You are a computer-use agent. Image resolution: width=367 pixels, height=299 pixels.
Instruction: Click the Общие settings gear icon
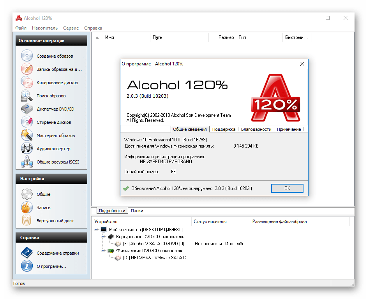coord(26,194)
